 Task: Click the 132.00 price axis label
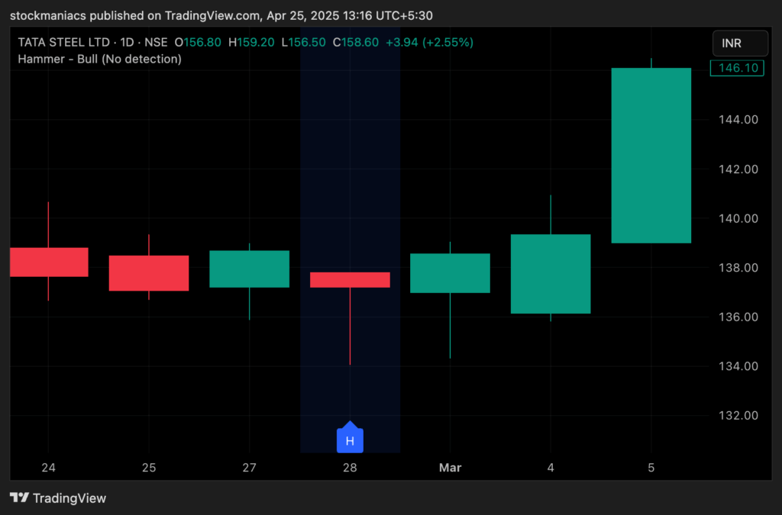(x=738, y=415)
